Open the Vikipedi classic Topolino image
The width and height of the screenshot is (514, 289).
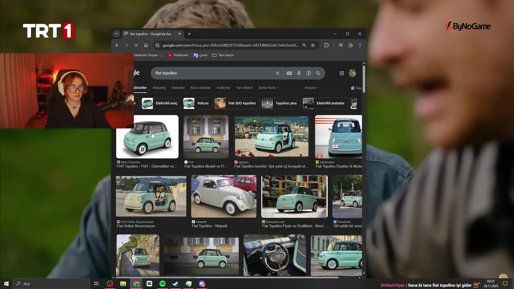pos(224,196)
